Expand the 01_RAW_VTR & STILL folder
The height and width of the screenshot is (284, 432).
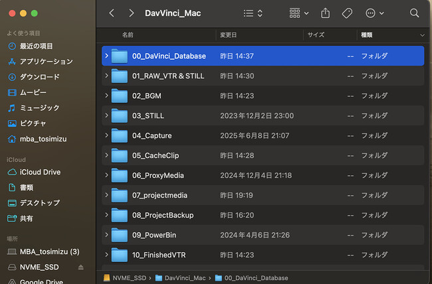(106, 76)
